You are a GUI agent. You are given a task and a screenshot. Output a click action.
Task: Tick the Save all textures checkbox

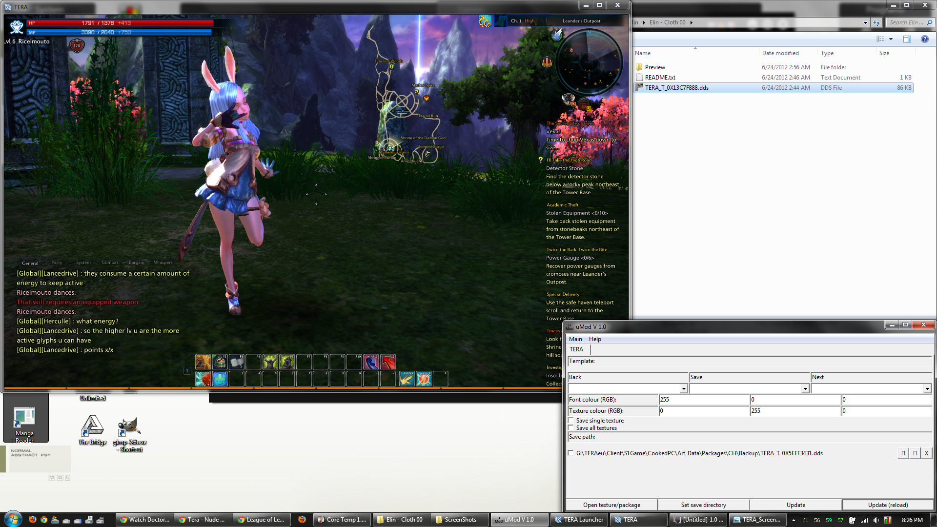click(570, 427)
